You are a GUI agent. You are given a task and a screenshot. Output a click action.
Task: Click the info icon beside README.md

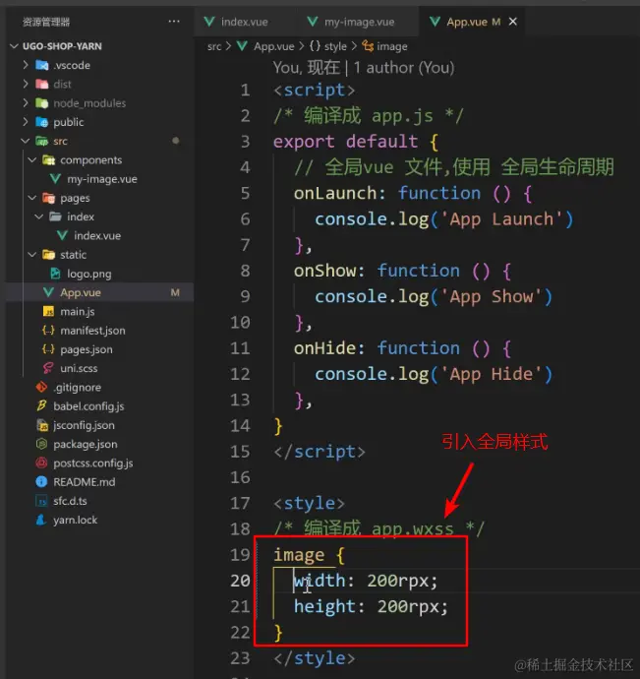click(x=41, y=481)
